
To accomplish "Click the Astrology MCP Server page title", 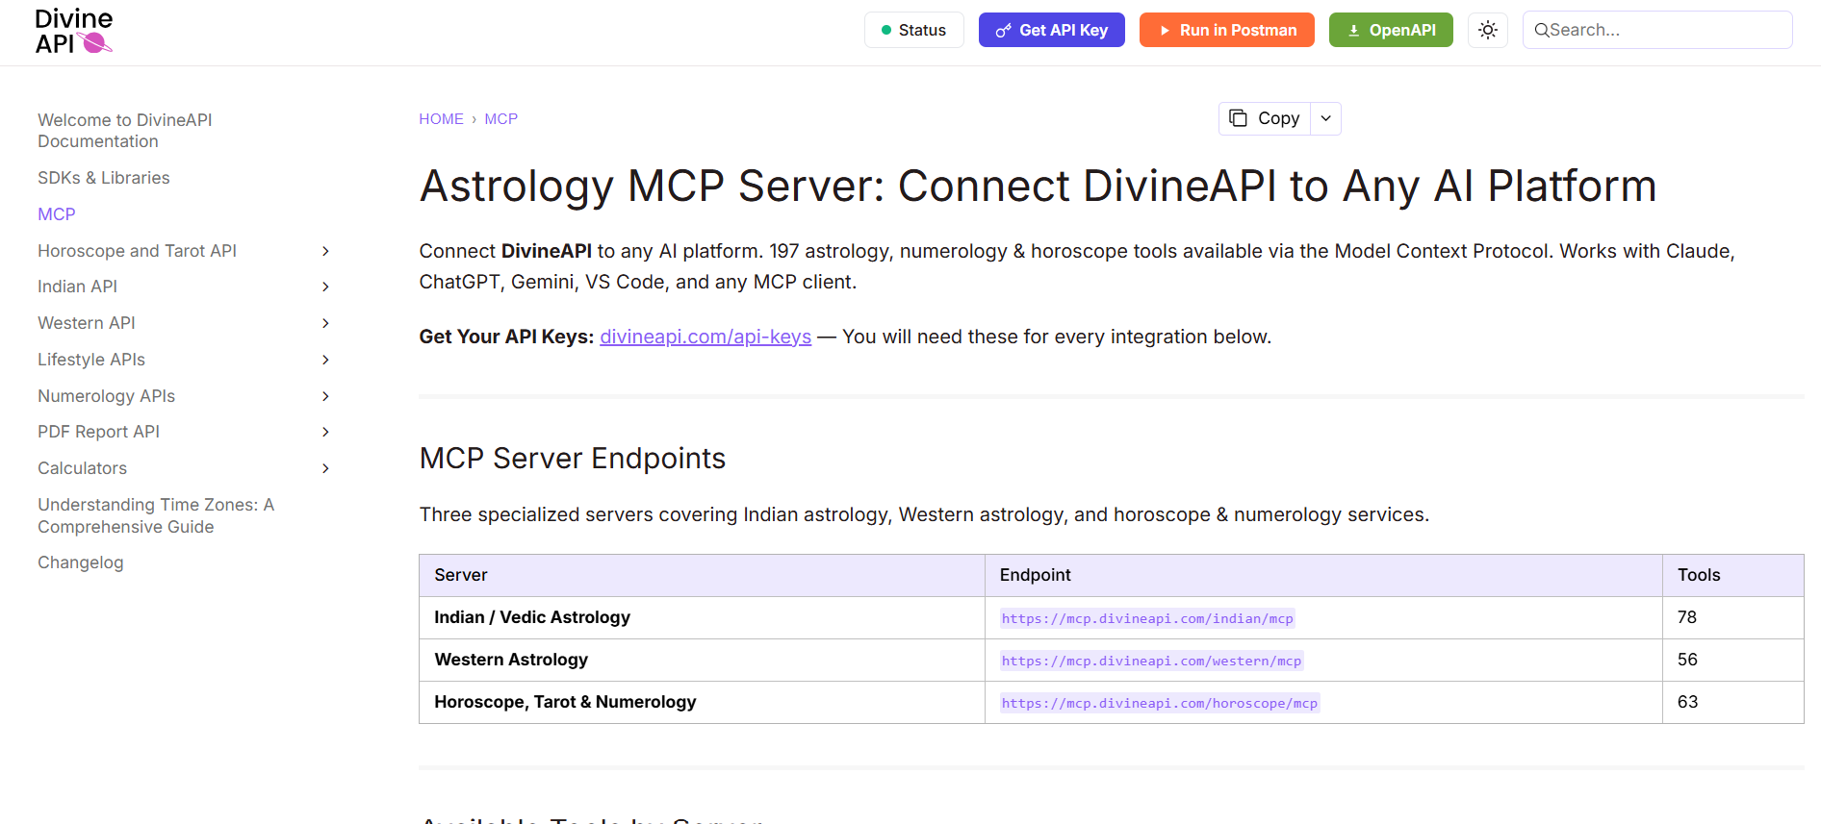I will (x=1038, y=187).
